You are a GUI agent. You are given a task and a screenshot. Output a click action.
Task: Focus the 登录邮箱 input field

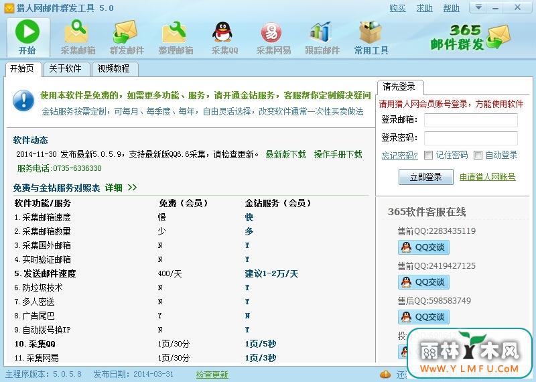pyautogui.click(x=471, y=121)
